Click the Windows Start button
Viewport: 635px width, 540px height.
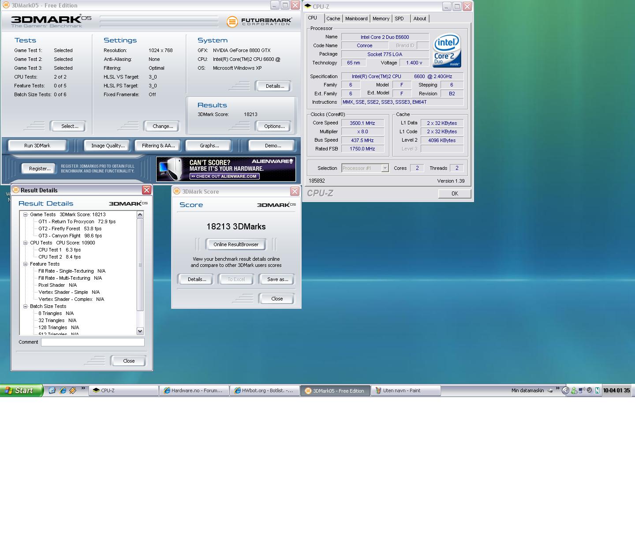22,390
